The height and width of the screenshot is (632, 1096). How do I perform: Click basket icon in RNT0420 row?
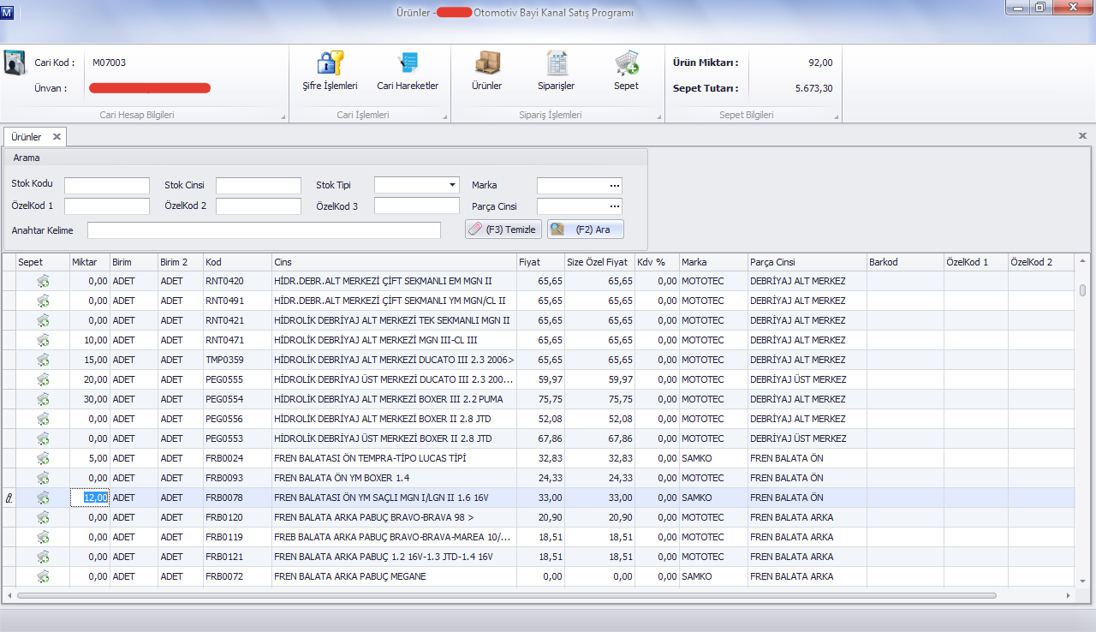(x=43, y=281)
